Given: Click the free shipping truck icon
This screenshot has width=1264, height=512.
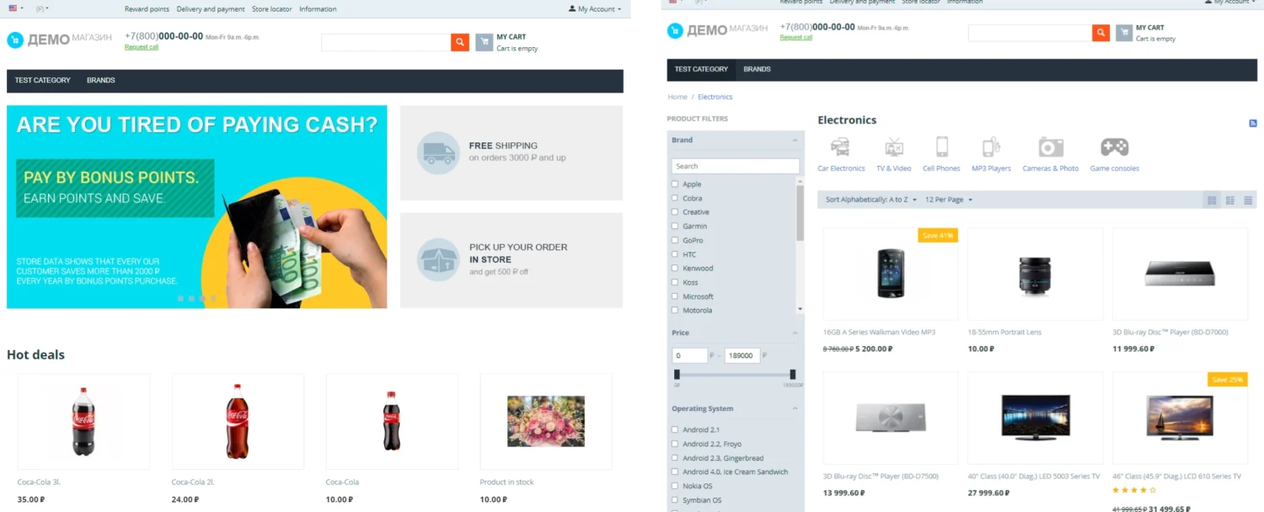Looking at the screenshot, I should 438,152.
